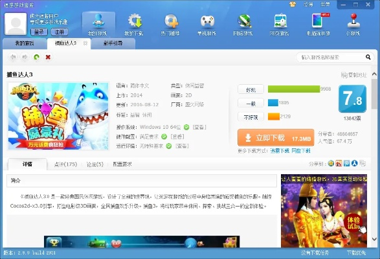This screenshot has height=259, width=380.
Task: Click the 登录 login button
Action: coord(39,32)
